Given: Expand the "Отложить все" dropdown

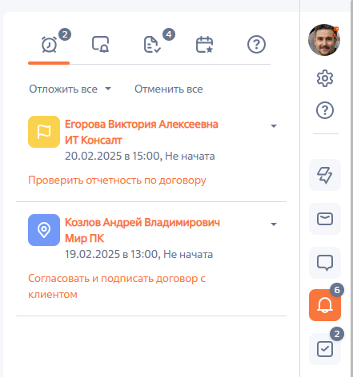Looking at the screenshot, I should point(70,89).
